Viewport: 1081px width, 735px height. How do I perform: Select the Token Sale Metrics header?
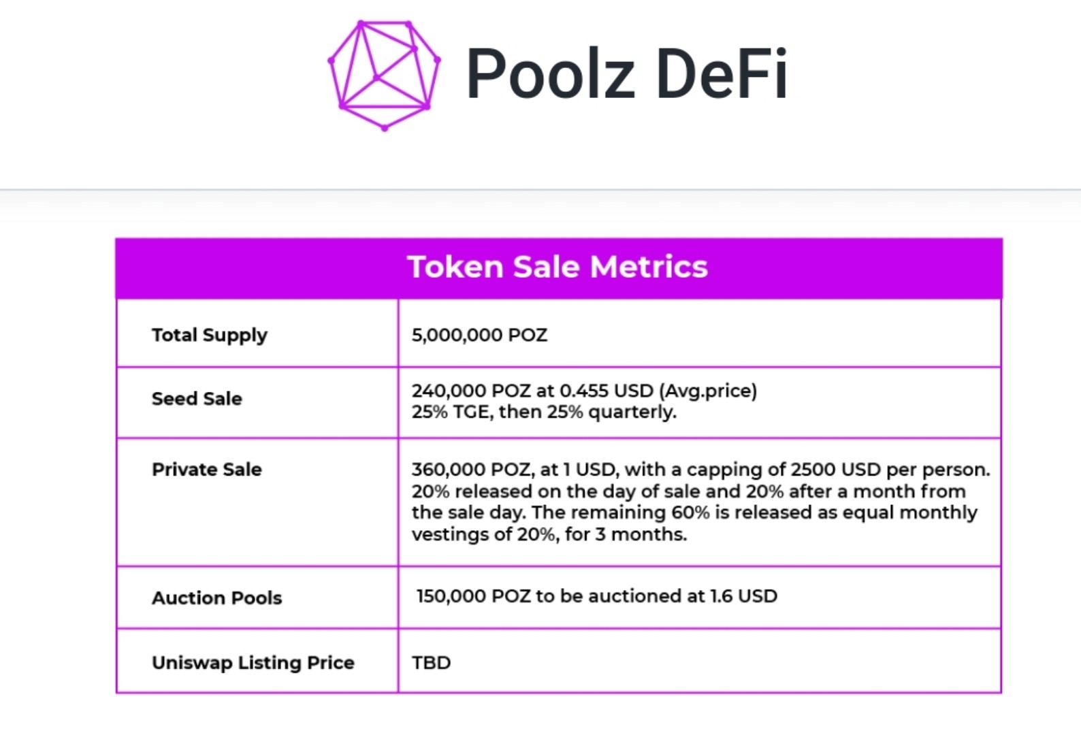(558, 267)
